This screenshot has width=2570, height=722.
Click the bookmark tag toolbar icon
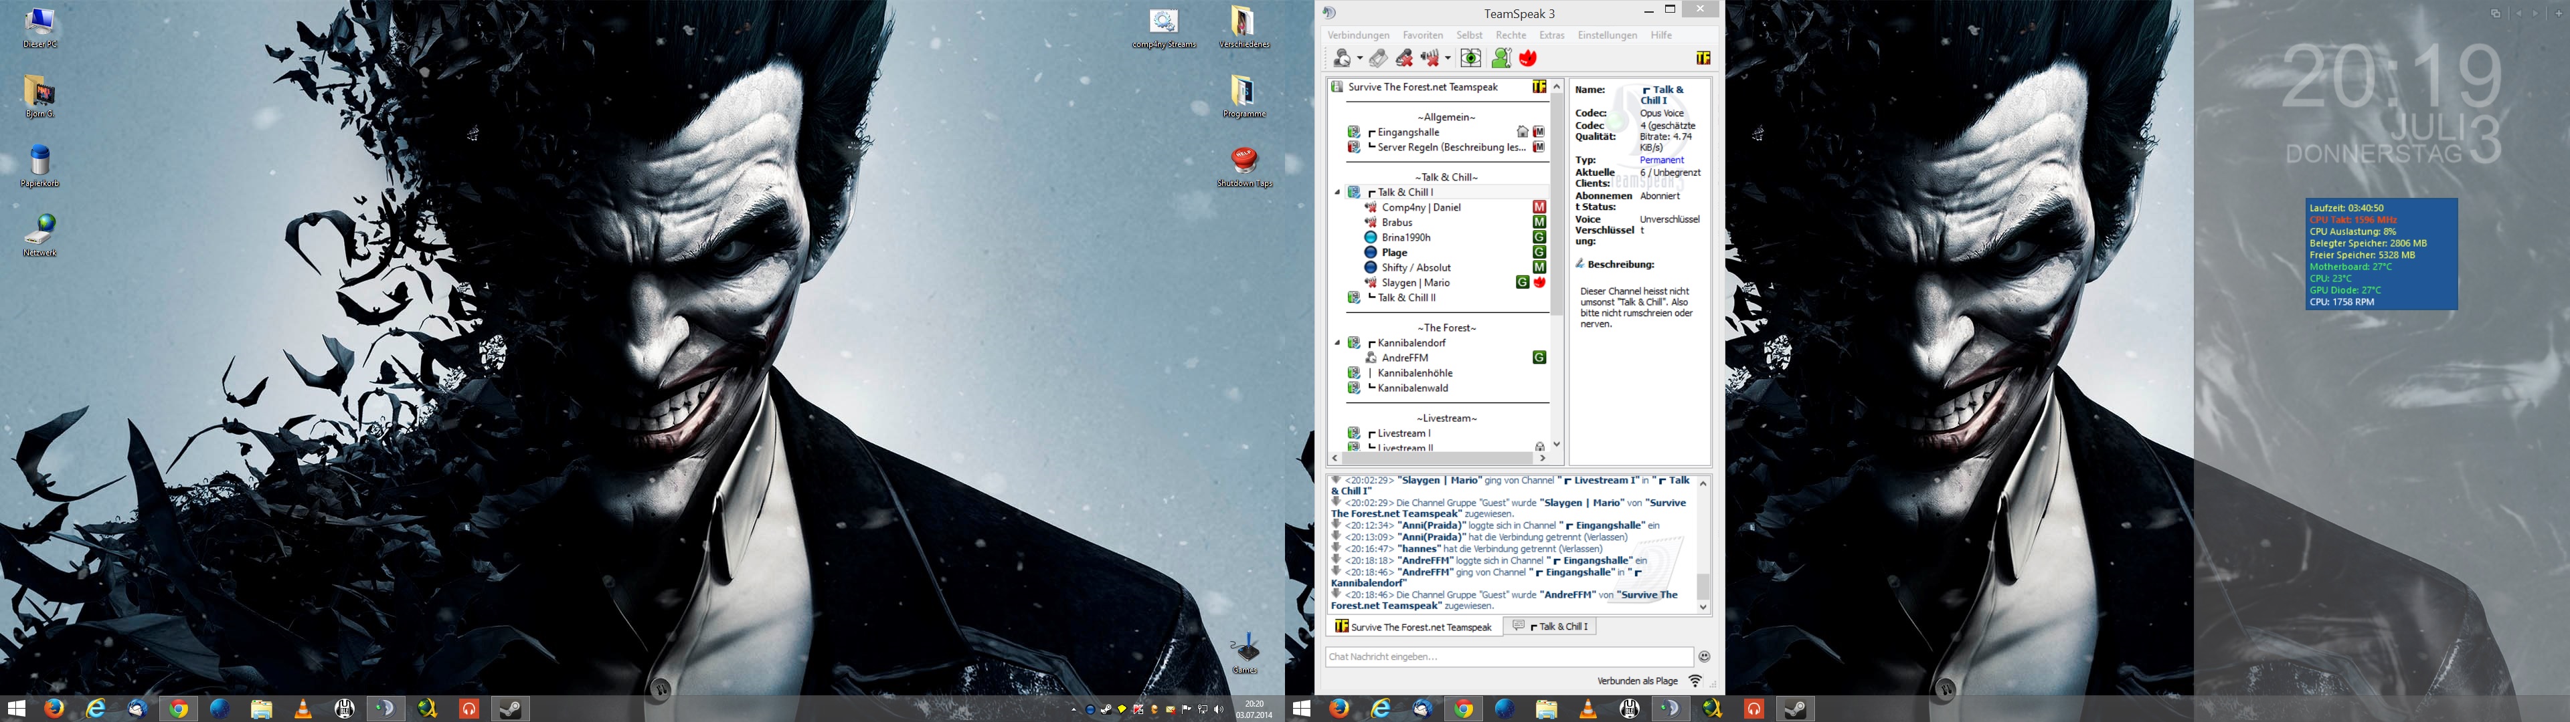(1378, 59)
